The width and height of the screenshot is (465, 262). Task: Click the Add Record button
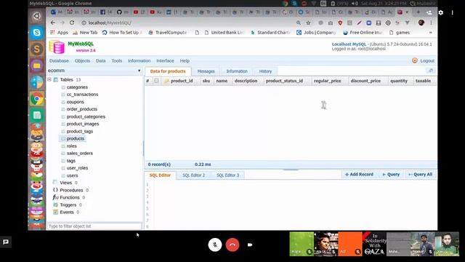click(x=359, y=175)
